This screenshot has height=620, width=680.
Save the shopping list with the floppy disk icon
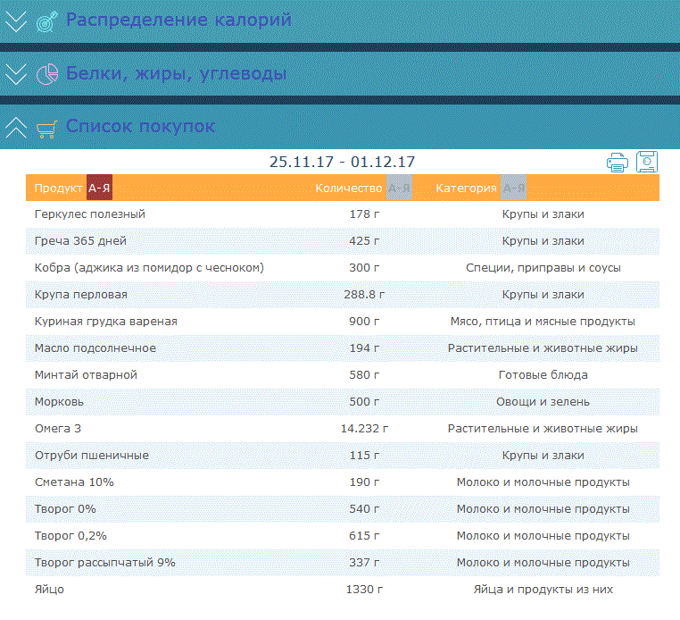pos(647,162)
